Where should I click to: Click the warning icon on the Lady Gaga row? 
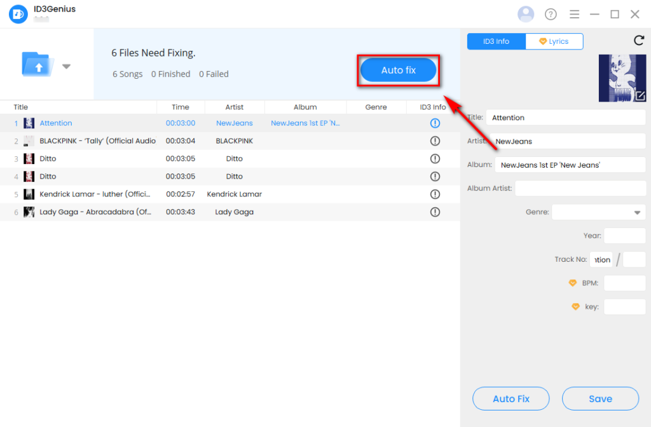click(x=435, y=212)
